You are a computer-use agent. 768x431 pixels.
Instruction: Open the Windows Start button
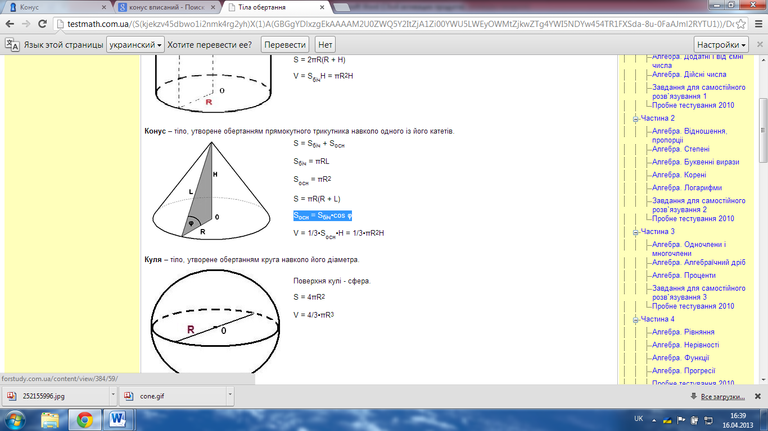click(14, 420)
